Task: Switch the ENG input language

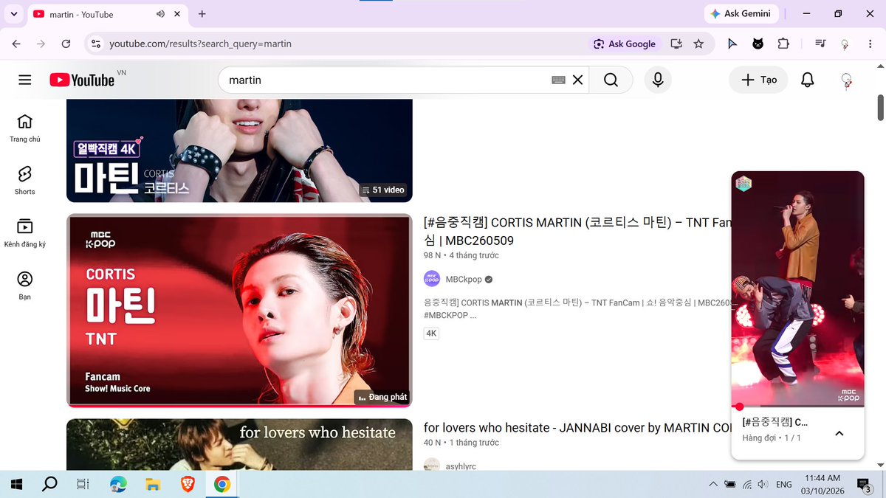Action: click(784, 484)
